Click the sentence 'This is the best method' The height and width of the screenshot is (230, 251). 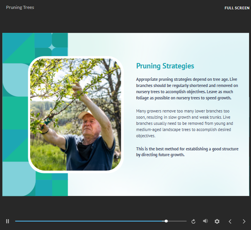[187, 152]
